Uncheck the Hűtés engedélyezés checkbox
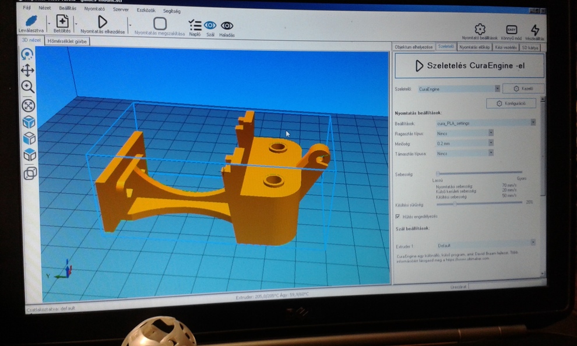Image resolution: width=577 pixels, height=346 pixels. click(397, 216)
